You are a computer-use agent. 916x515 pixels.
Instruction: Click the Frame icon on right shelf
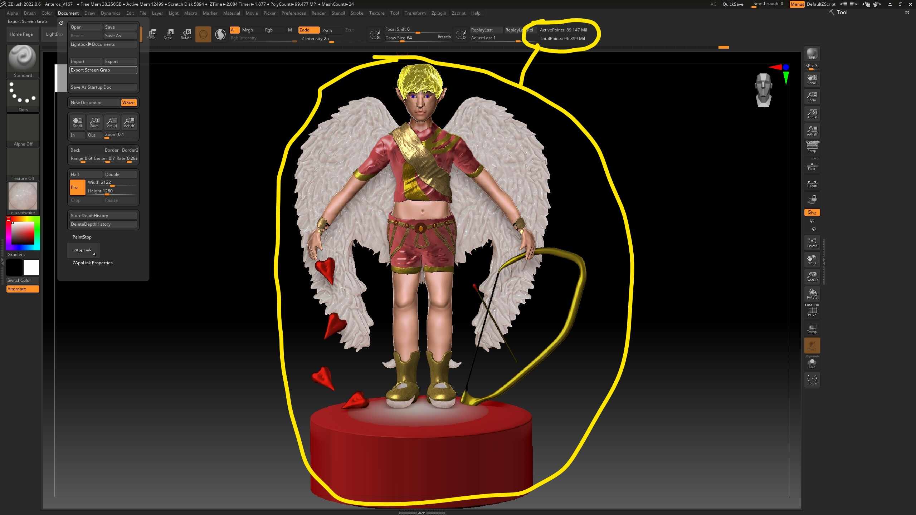812,242
